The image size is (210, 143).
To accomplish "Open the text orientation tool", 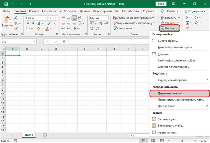I will 76,29.
